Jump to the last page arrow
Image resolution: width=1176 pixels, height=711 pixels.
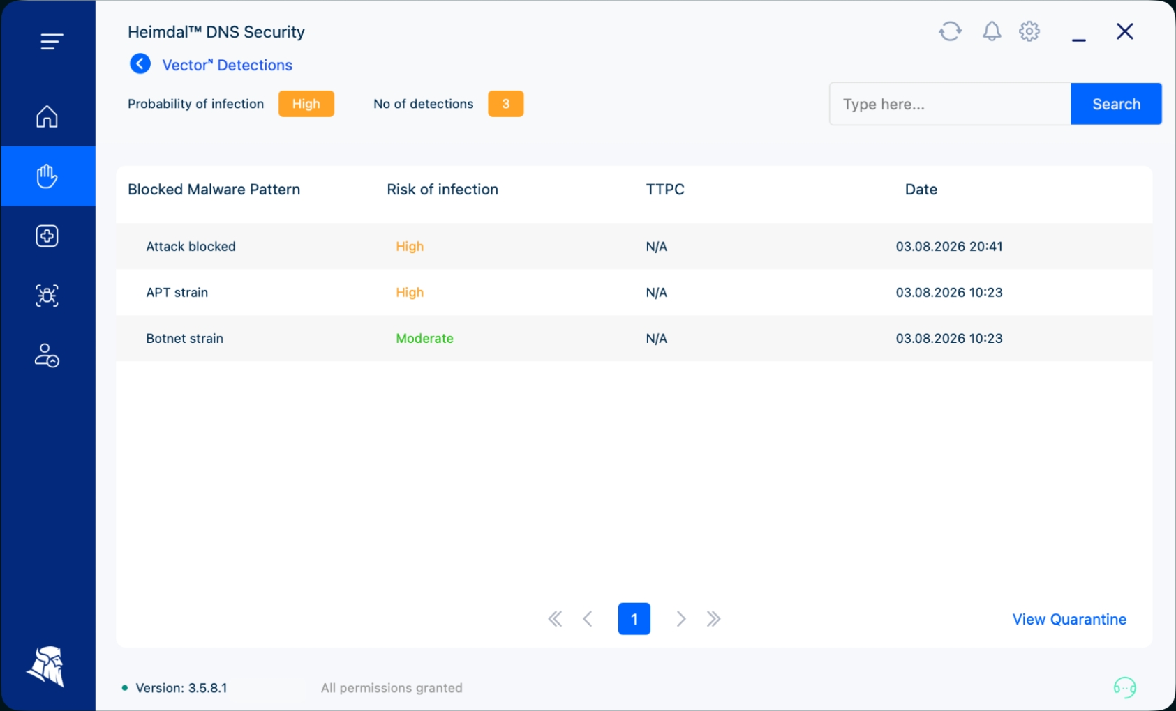[x=713, y=619]
